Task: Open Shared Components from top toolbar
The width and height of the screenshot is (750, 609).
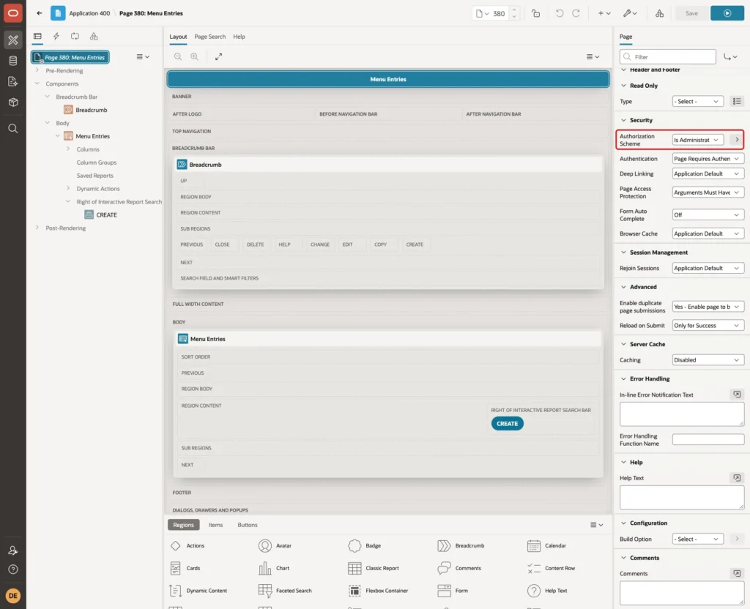Action: click(660, 13)
